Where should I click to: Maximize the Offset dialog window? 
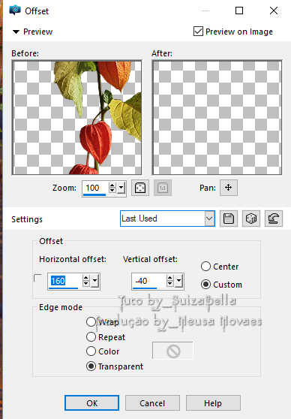point(239,11)
